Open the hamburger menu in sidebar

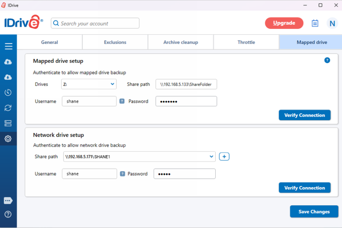8,46
